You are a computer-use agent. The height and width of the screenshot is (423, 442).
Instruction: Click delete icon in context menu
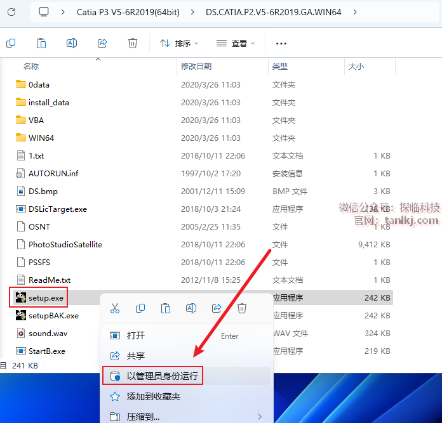click(x=242, y=308)
